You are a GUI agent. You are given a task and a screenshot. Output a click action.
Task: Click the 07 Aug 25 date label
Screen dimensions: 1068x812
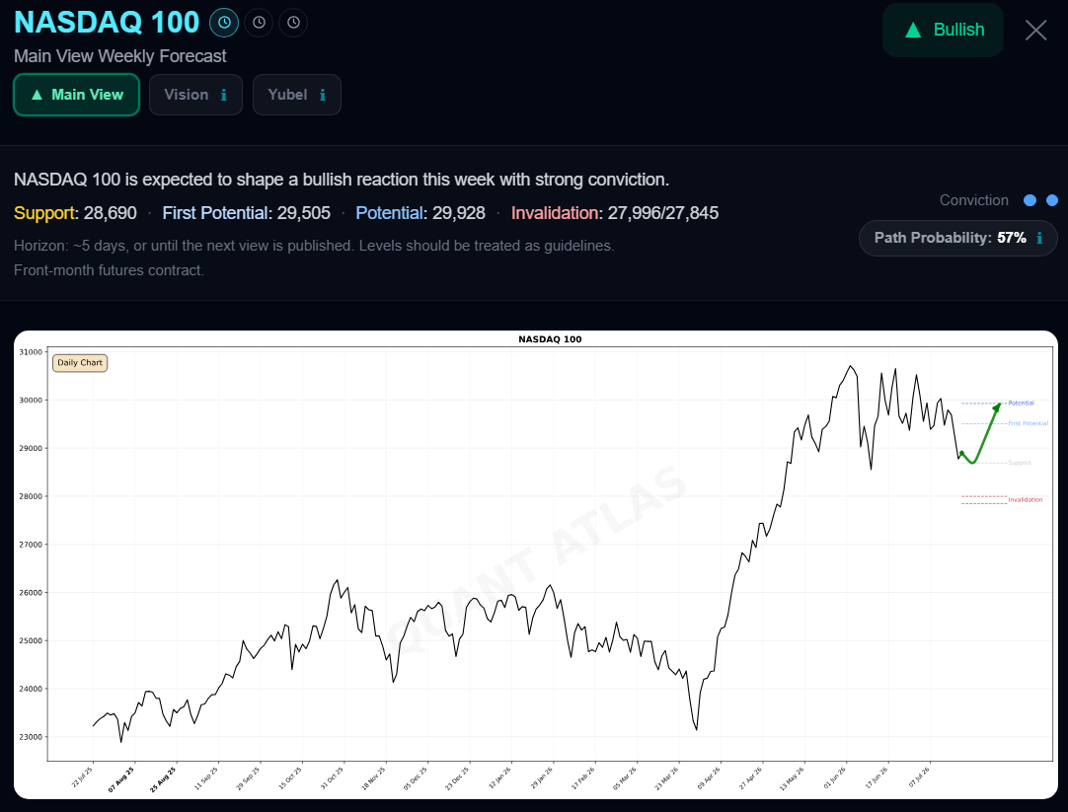point(122,779)
